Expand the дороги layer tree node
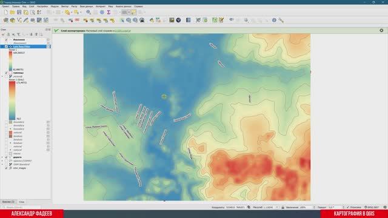This screenshot has height=218, width=388. click(x=2, y=157)
